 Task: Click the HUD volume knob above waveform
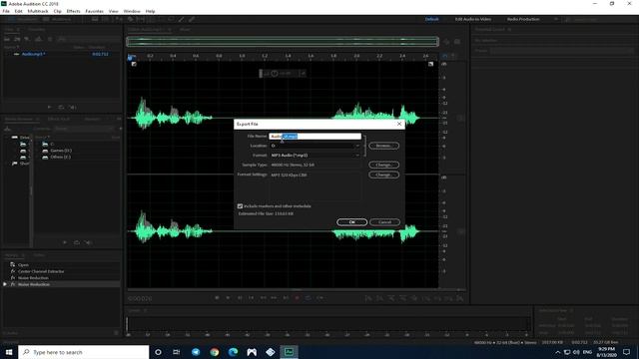[x=275, y=74]
